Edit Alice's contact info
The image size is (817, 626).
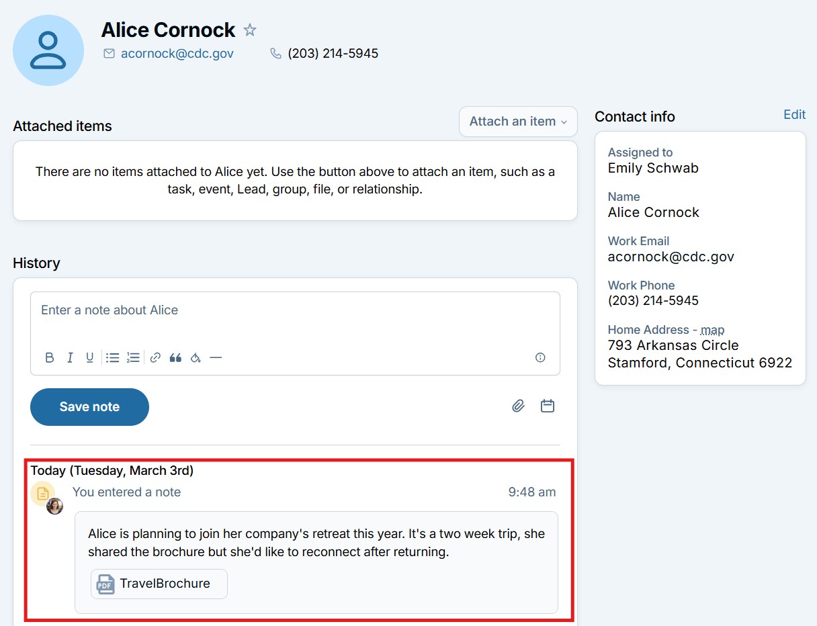click(x=794, y=114)
